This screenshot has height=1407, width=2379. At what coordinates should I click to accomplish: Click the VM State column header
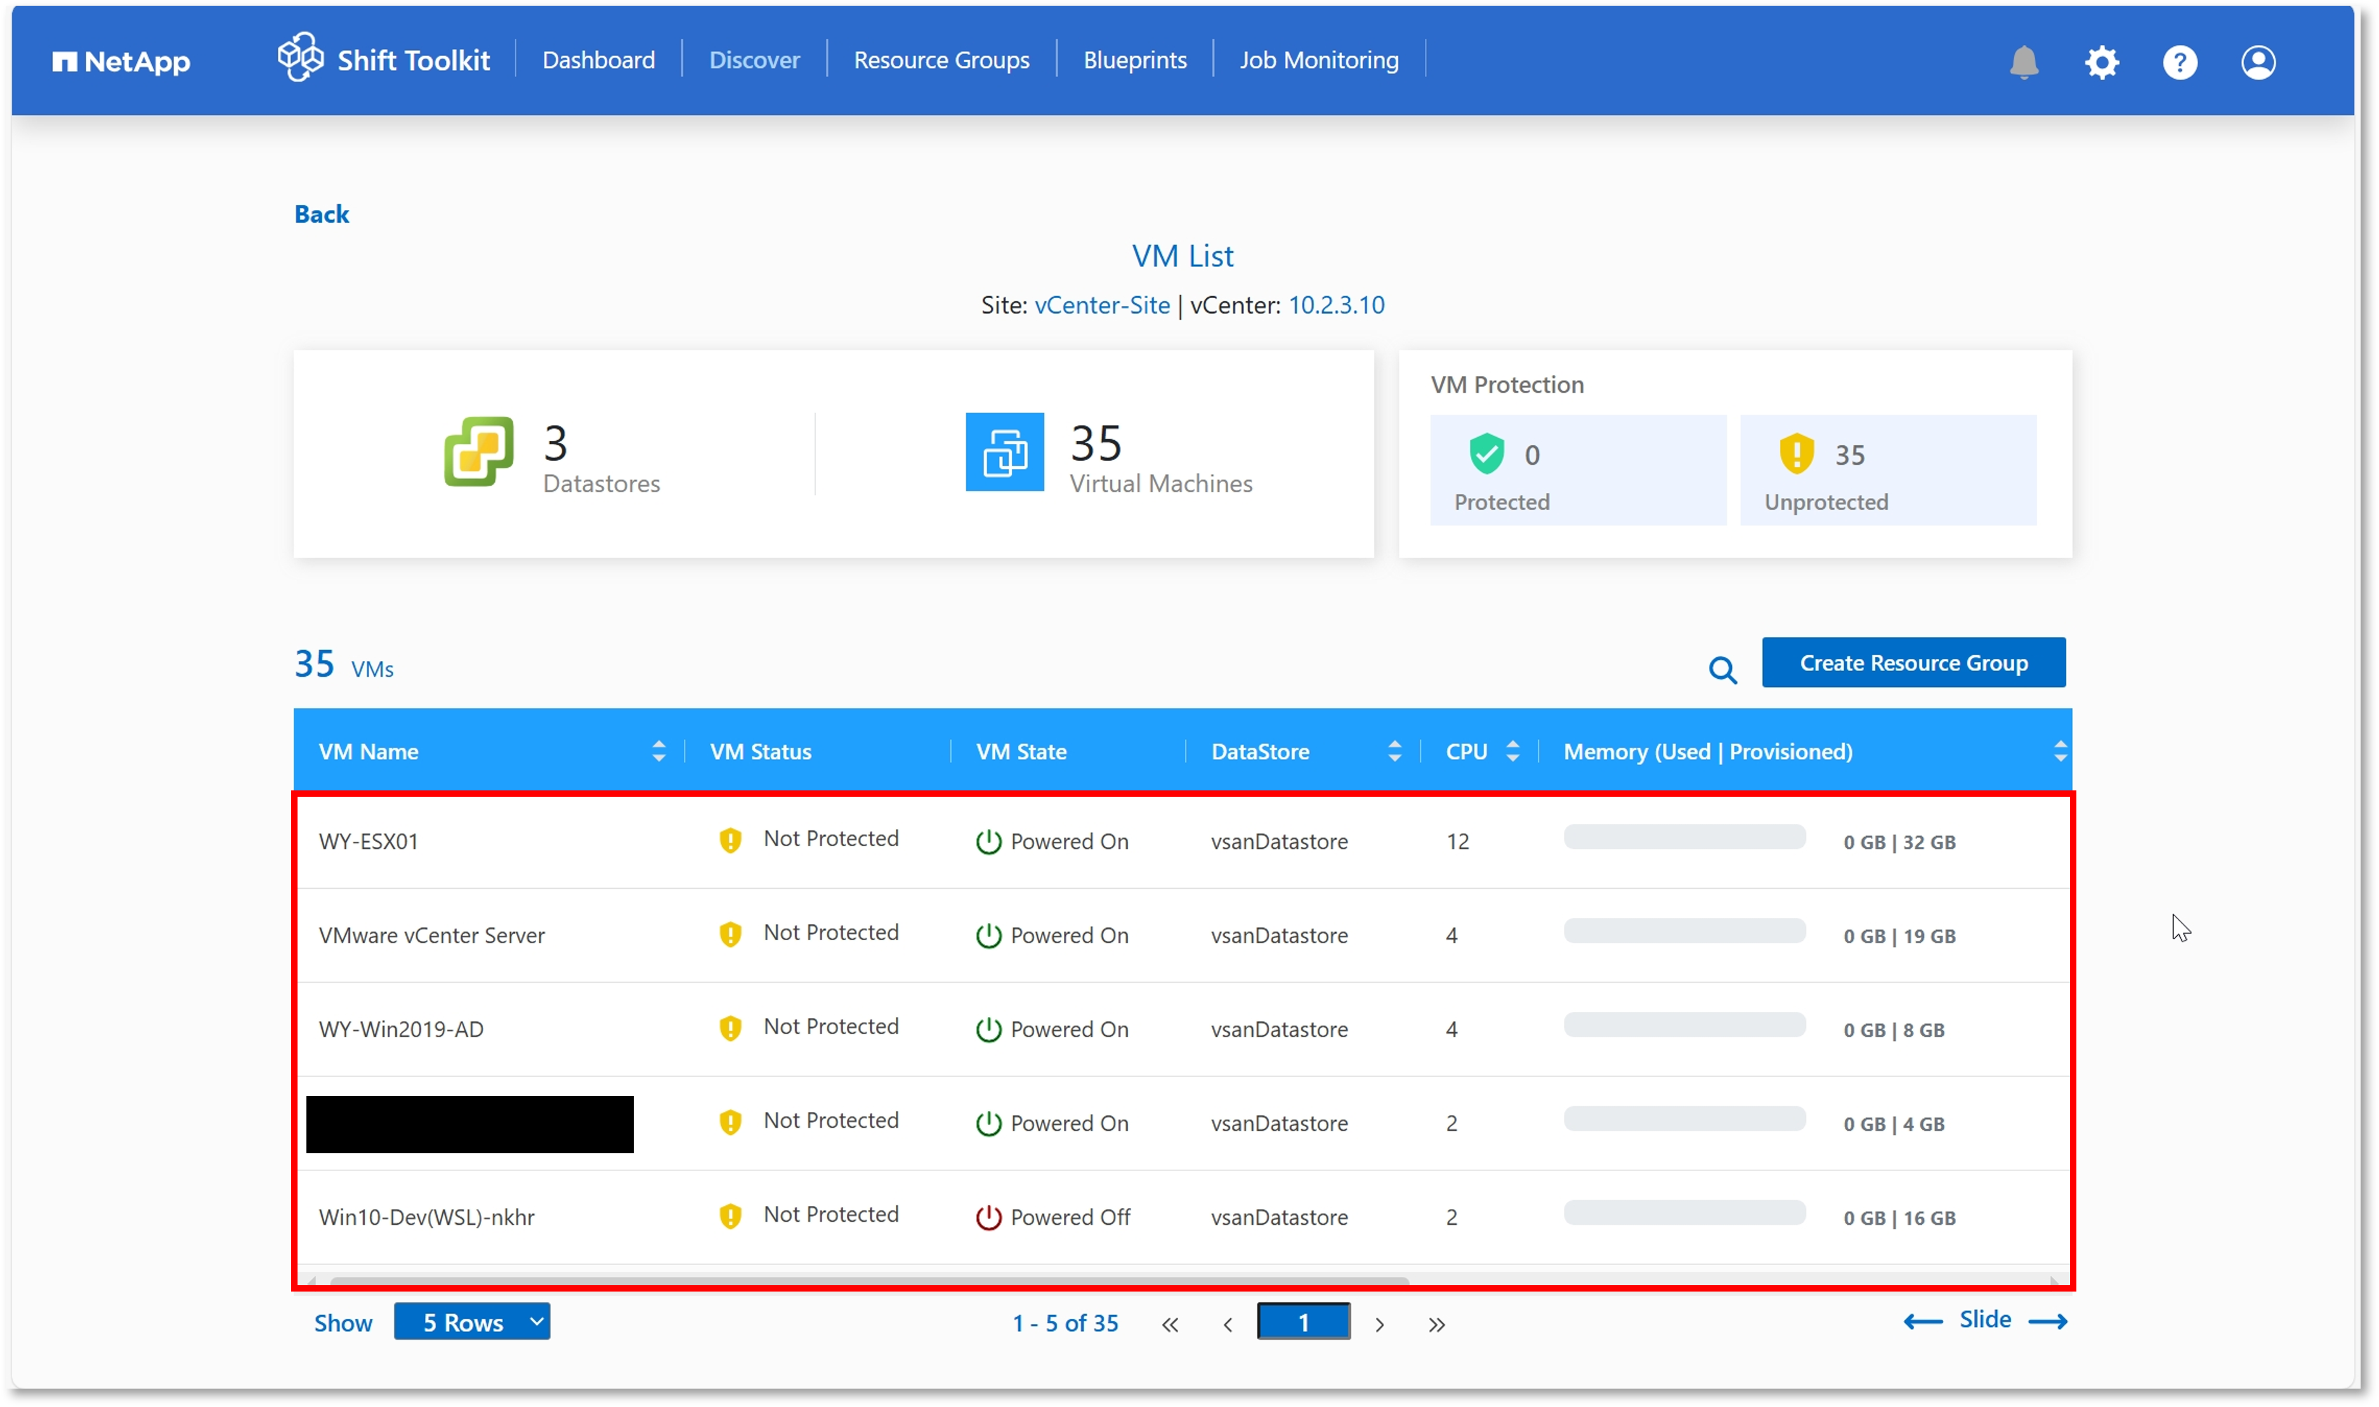(x=1020, y=751)
